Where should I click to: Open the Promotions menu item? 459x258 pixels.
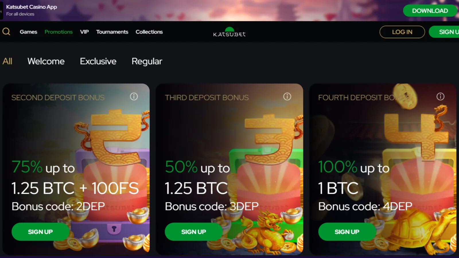(x=59, y=32)
